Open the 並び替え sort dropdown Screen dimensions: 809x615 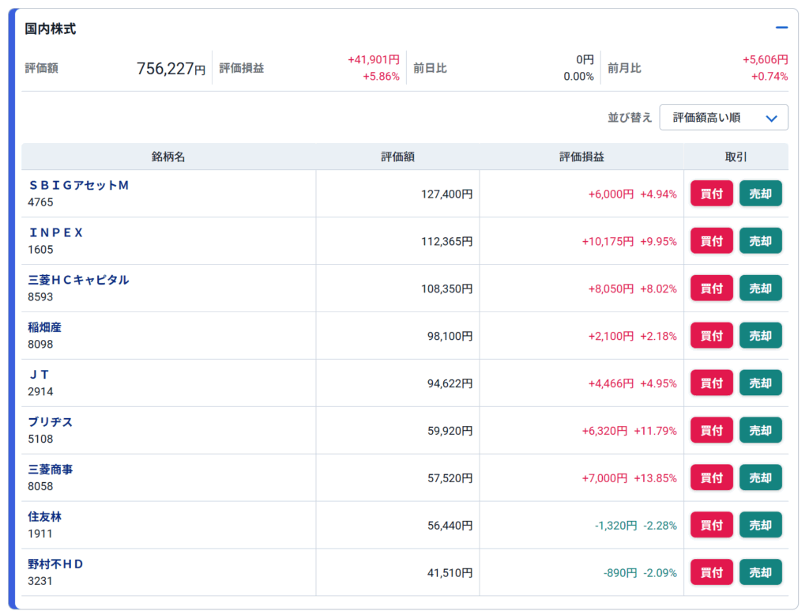click(724, 118)
